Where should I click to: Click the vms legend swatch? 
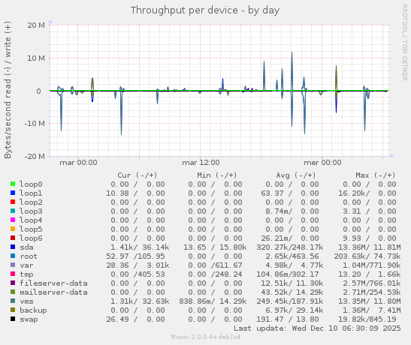[13, 301]
